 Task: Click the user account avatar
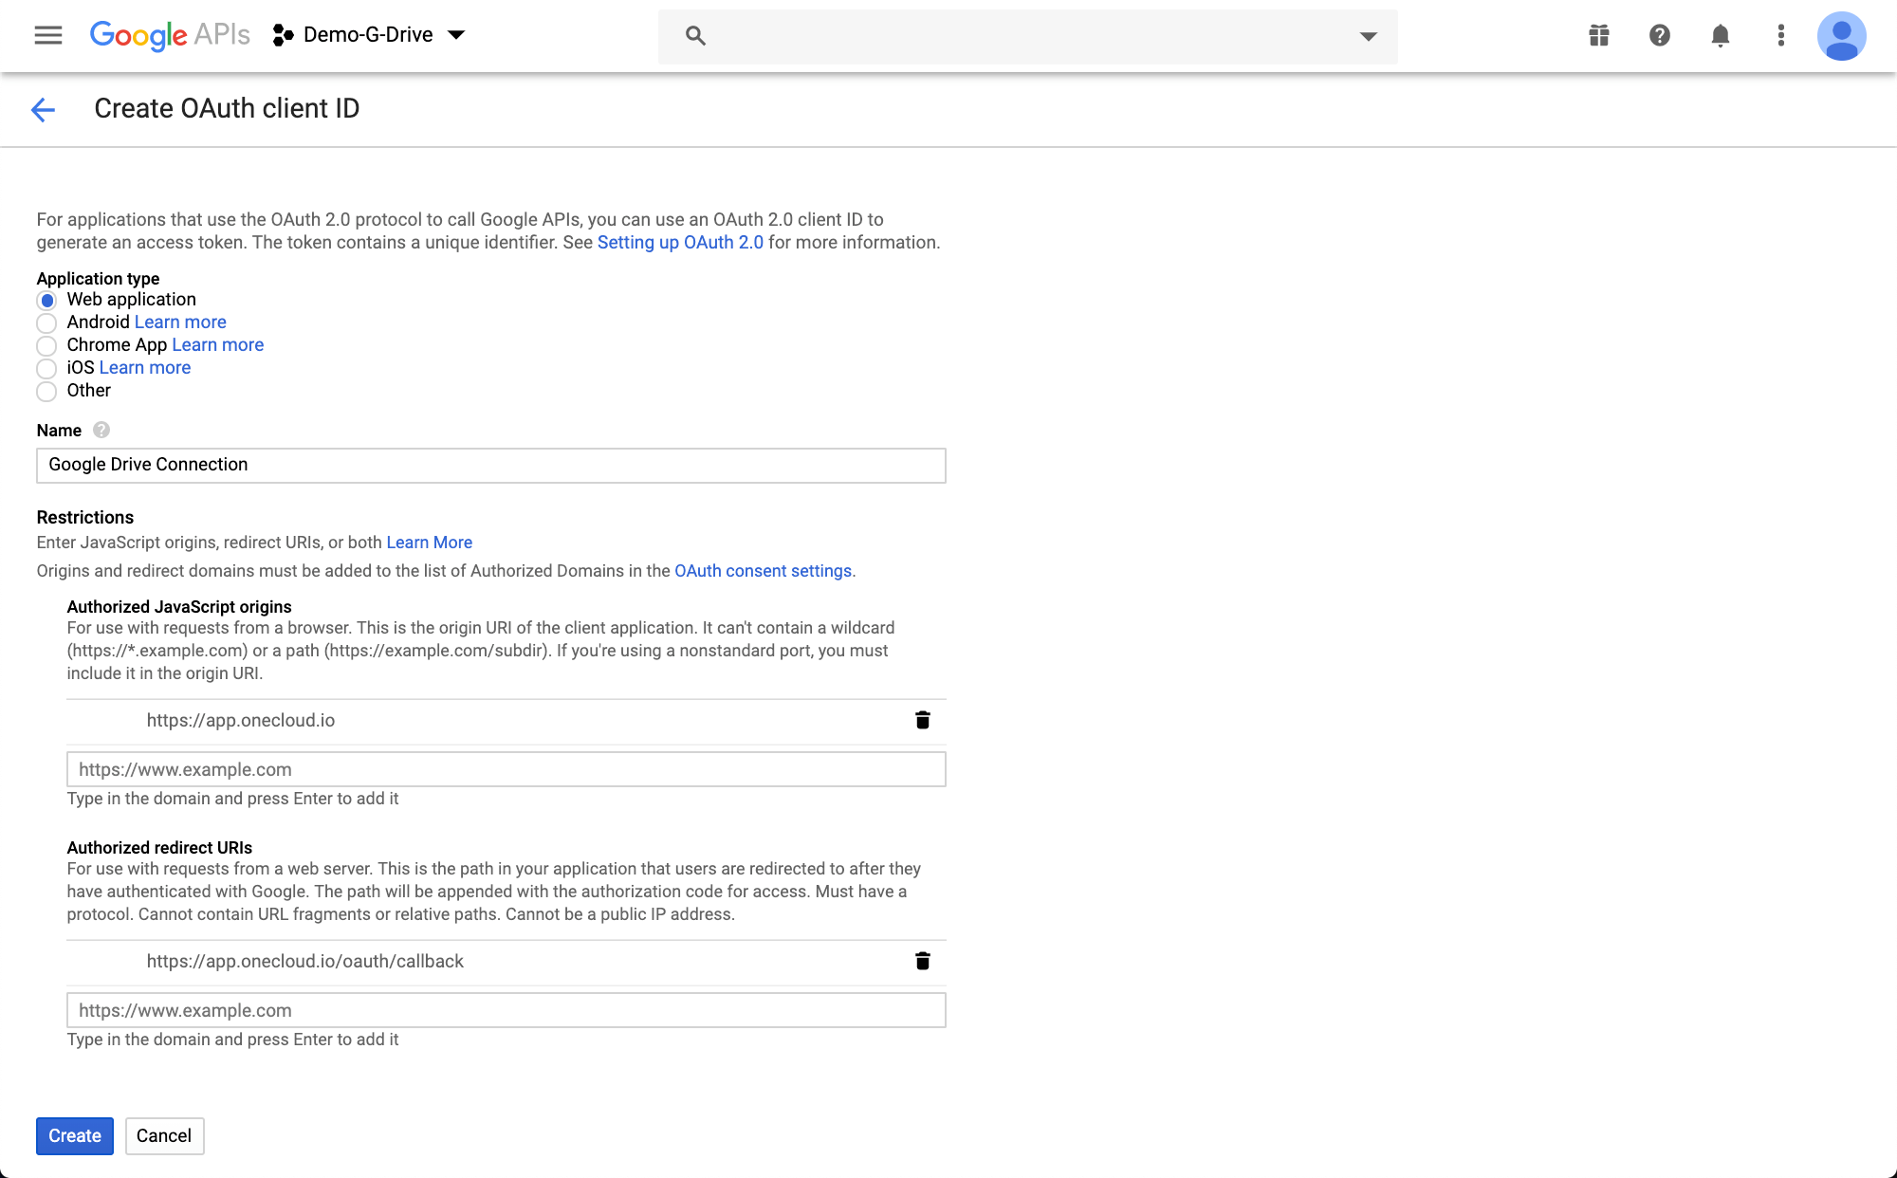pos(1841,36)
